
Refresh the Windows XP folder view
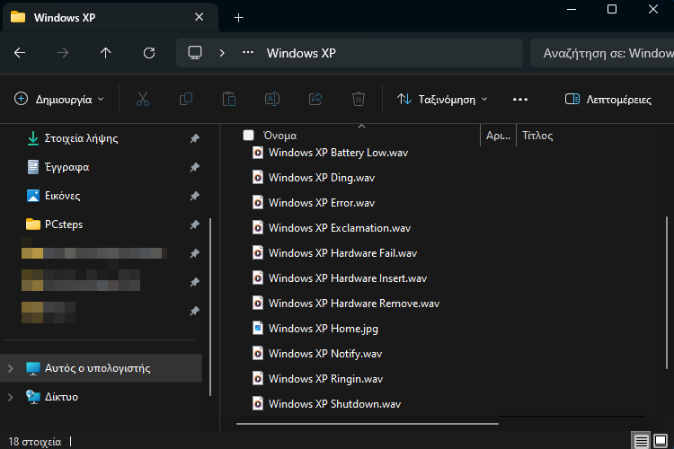pyautogui.click(x=149, y=53)
